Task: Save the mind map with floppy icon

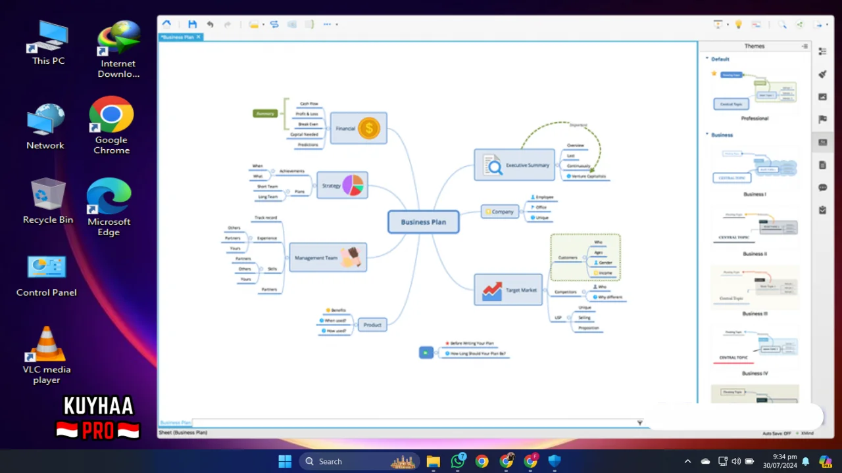Action: point(192,24)
